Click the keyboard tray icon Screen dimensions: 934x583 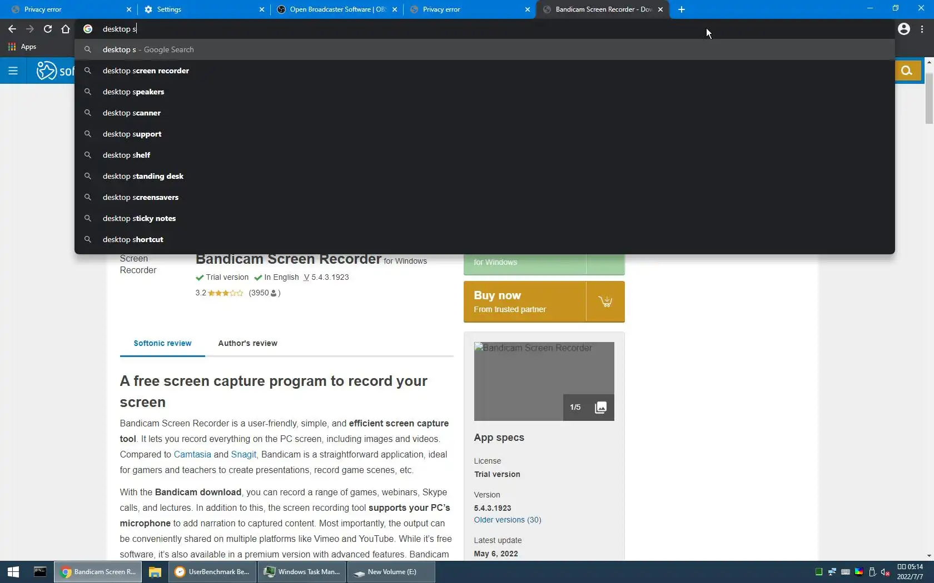pyautogui.click(x=846, y=572)
